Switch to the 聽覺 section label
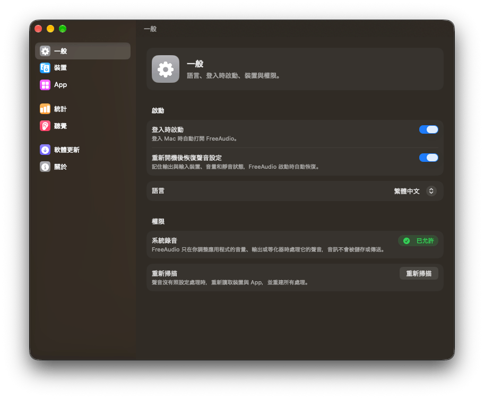 pyautogui.click(x=60, y=126)
